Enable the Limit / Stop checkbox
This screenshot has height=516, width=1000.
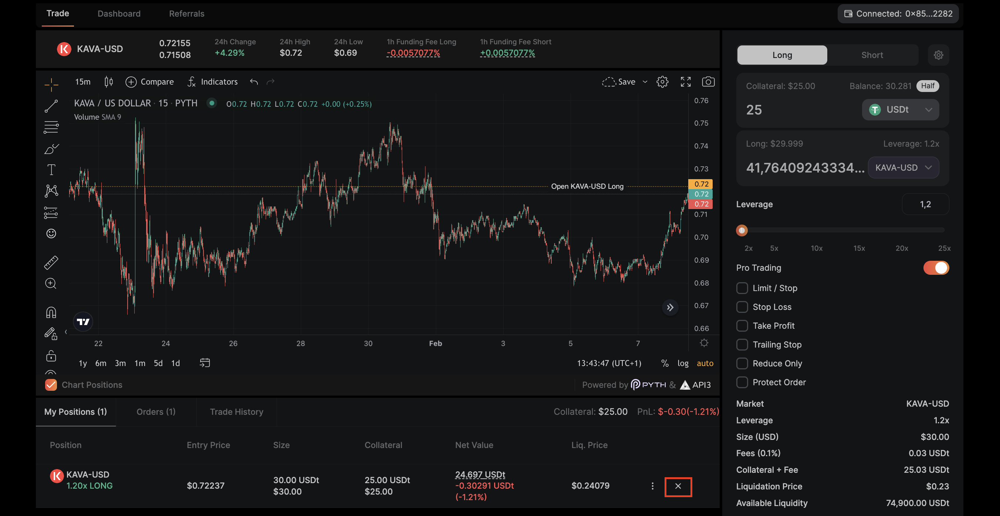tap(742, 288)
